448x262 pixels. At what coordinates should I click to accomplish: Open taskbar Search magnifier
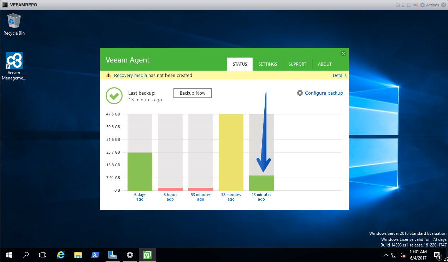click(26, 255)
